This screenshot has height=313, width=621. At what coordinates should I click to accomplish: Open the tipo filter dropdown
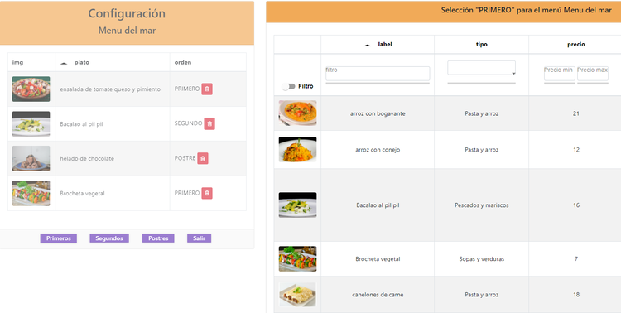pos(482,68)
